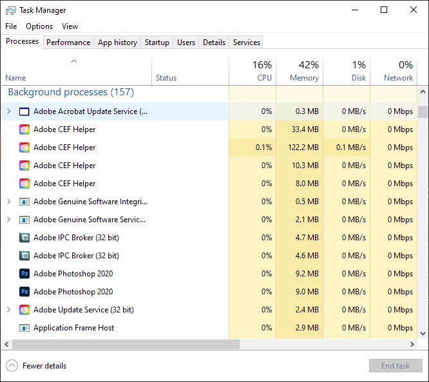Click the Adobe Genuine Software Service icon
Viewport: 429px width, 382px height.
24,220
